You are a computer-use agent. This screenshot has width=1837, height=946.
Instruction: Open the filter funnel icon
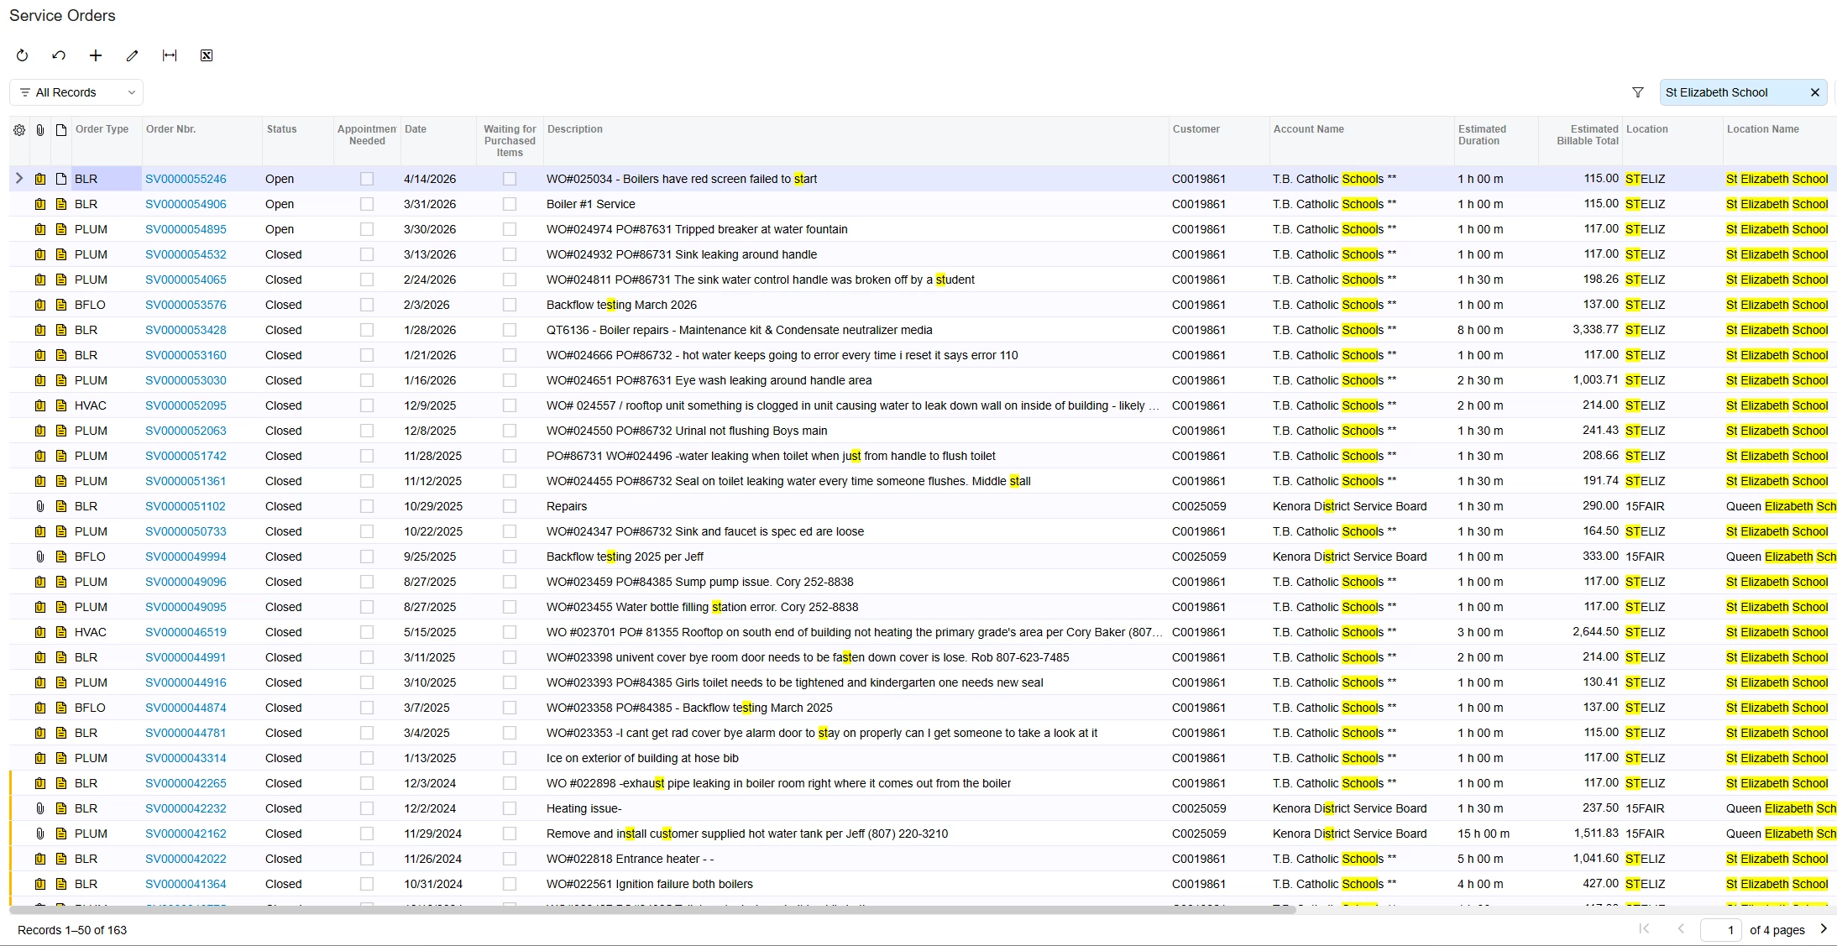coord(1637,92)
